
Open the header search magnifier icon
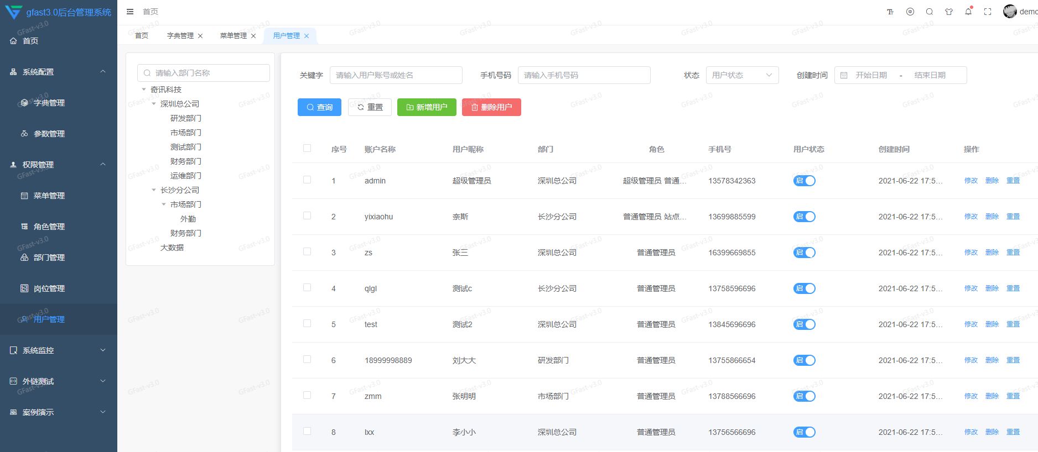point(930,12)
